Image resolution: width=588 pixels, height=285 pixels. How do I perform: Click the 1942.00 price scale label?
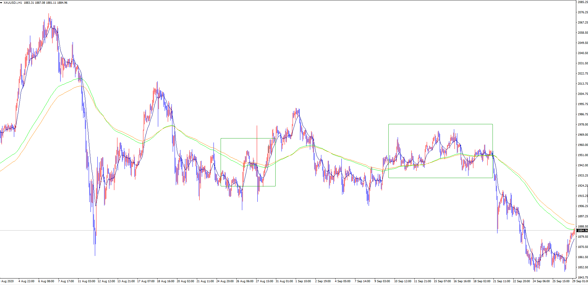(582, 165)
